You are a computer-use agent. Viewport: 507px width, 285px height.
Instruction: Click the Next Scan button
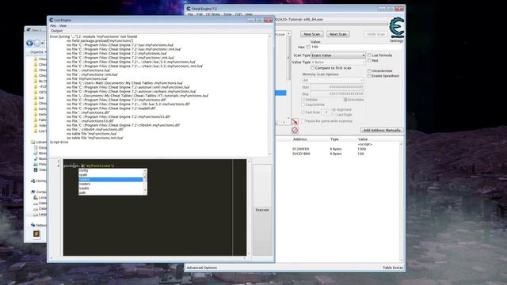pyautogui.click(x=338, y=34)
